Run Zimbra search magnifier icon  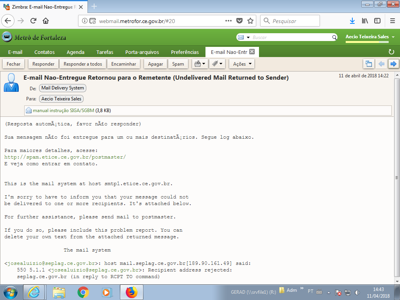pos(334,37)
